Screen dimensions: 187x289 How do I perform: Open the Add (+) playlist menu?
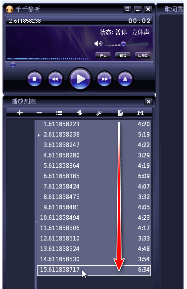click(20, 113)
